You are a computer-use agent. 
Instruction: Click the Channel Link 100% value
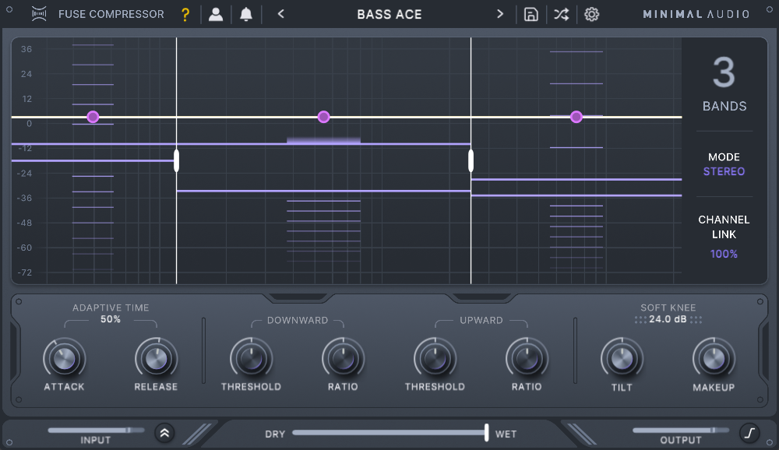724,254
